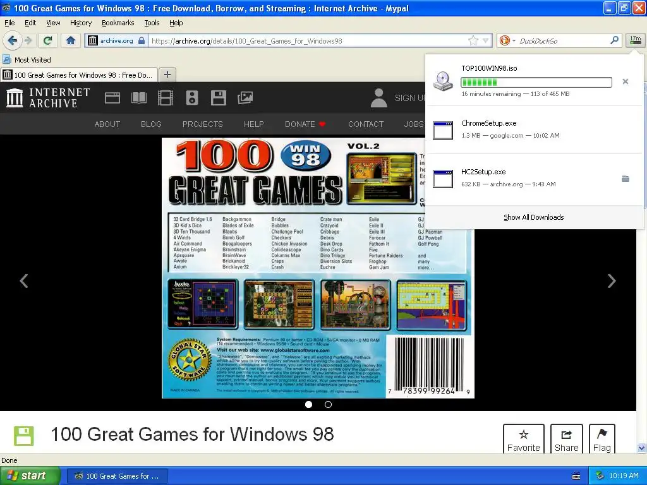
Task: Cancel the TOP100WIN98.iso download
Action: click(x=626, y=81)
